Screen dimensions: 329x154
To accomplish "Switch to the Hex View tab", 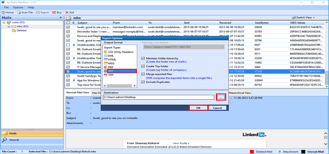I will point(96,93).
